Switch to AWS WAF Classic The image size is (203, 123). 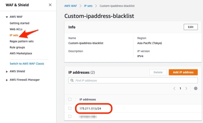click(x=27, y=64)
